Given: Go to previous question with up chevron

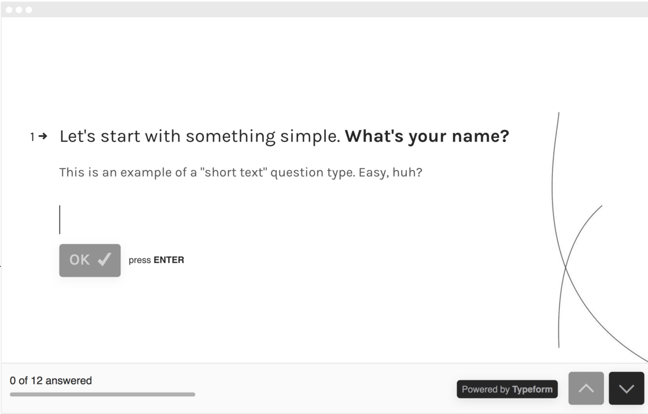Looking at the screenshot, I should click(586, 388).
